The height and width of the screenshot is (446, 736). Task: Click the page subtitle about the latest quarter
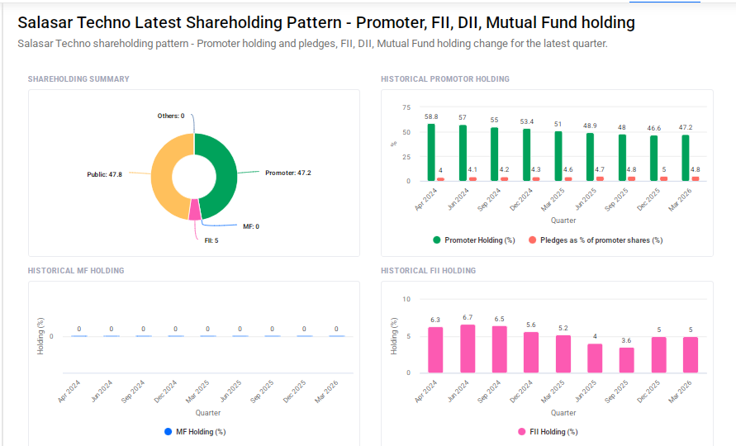312,44
